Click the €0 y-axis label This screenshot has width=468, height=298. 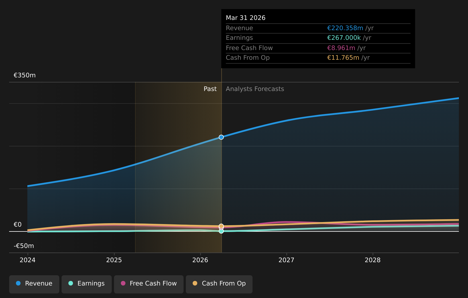click(x=18, y=225)
